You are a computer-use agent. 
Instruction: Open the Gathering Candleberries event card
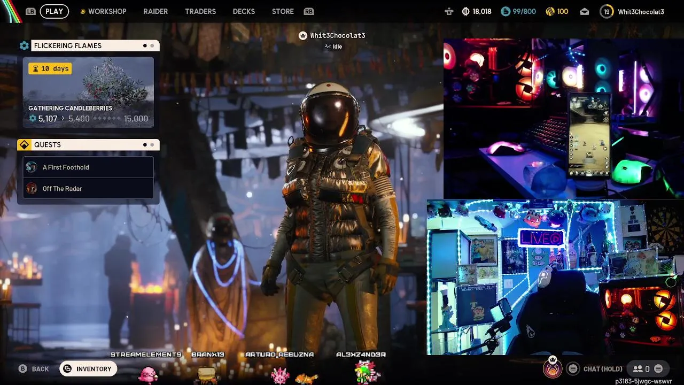[x=88, y=93]
